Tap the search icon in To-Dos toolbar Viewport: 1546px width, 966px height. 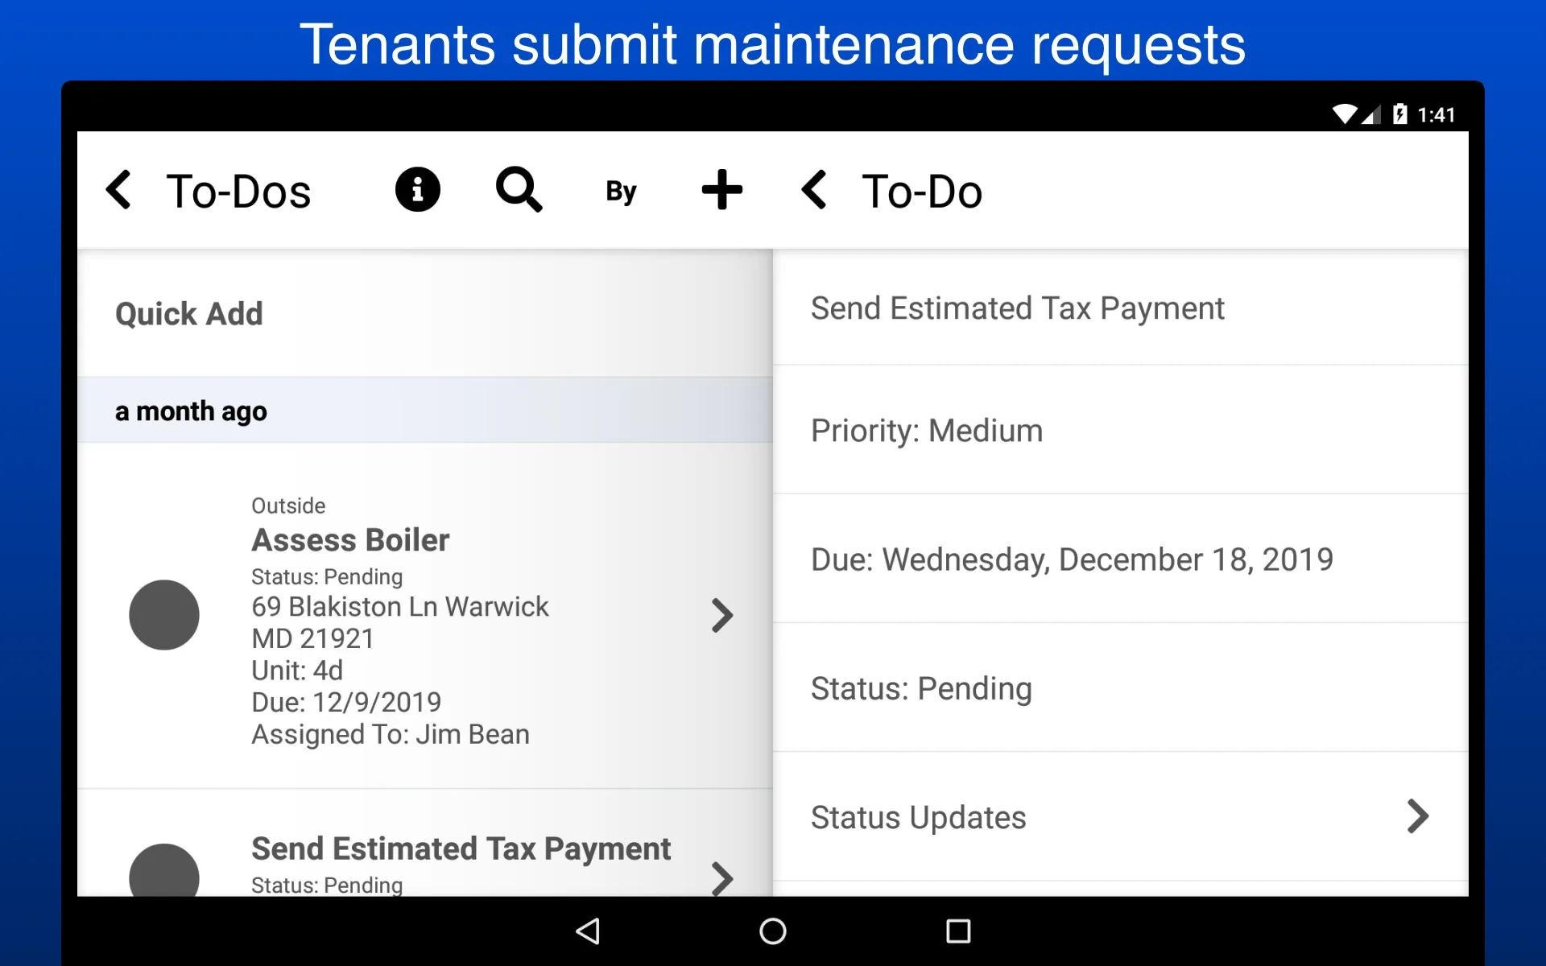pos(515,189)
